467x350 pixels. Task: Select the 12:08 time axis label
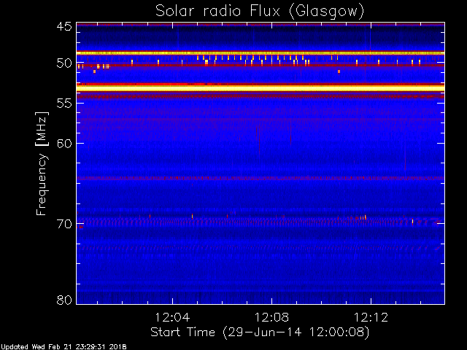pyautogui.click(x=271, y=317)
